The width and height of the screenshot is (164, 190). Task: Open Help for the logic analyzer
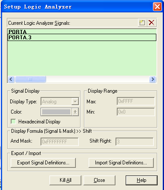(141, 180)
